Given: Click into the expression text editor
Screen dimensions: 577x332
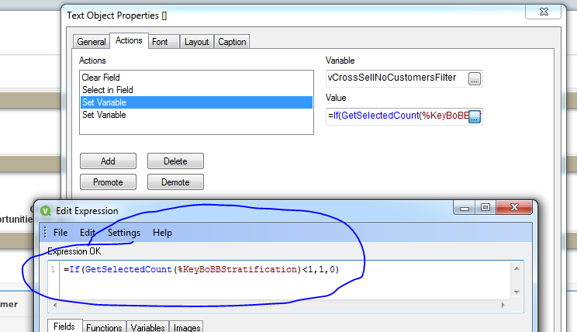Looking at the screenshot, I should click(x=283, y=281).
